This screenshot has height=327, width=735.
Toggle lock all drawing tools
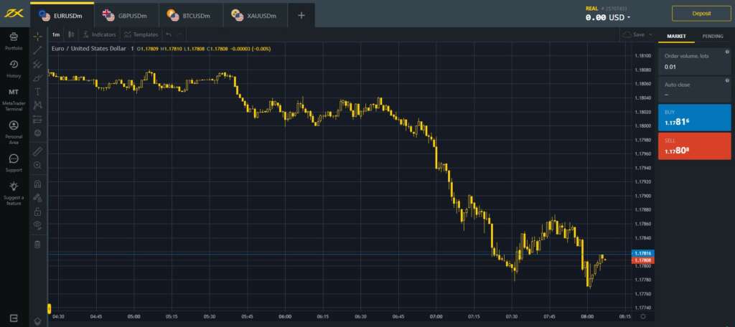click(x=38, y=212)
